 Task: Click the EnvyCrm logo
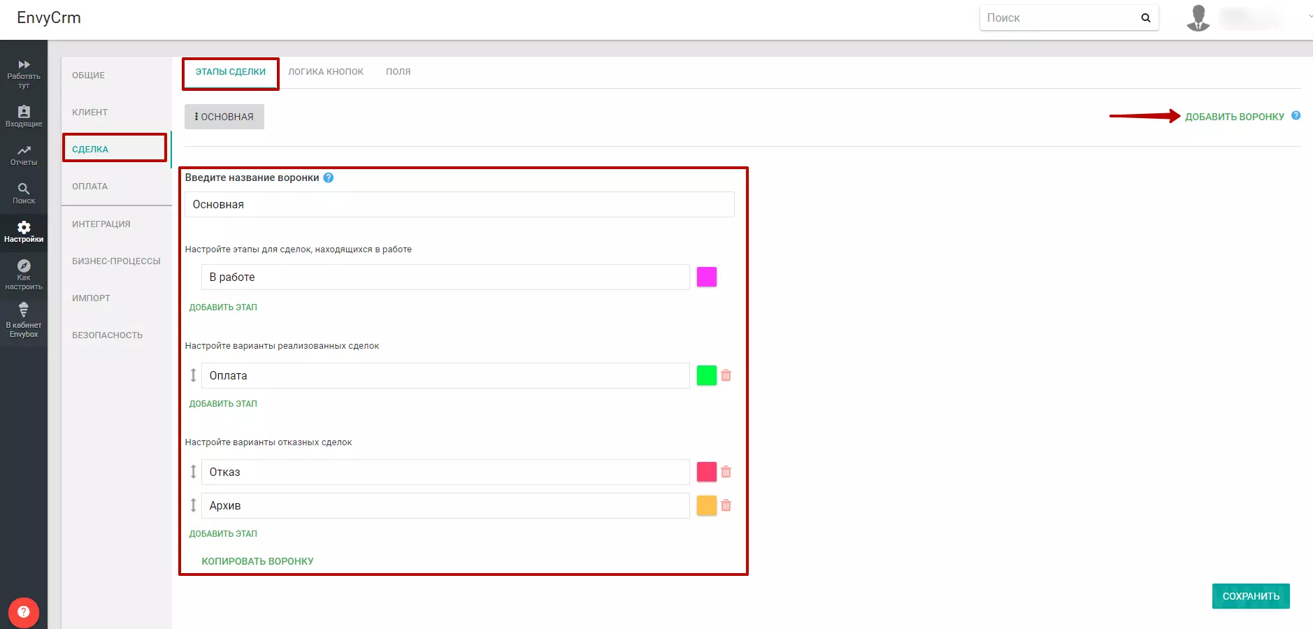pyautogui.click(x=49, y=18)
